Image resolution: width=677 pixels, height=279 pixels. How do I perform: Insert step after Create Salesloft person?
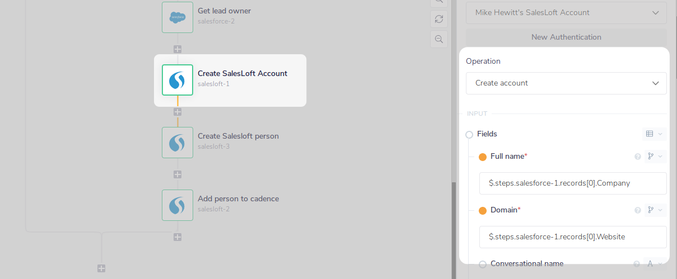(178, 174)
